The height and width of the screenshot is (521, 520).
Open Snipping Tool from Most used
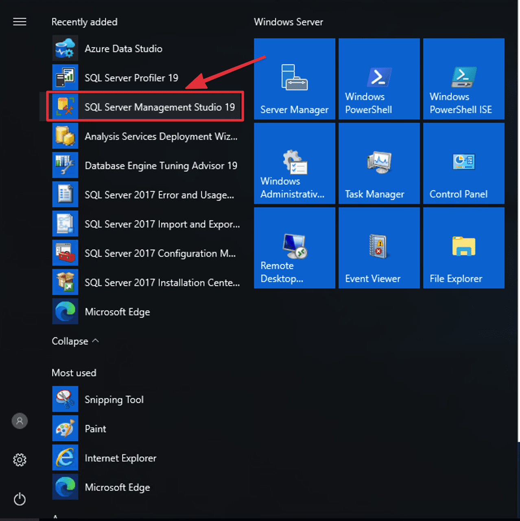click(x=114, y=400)
